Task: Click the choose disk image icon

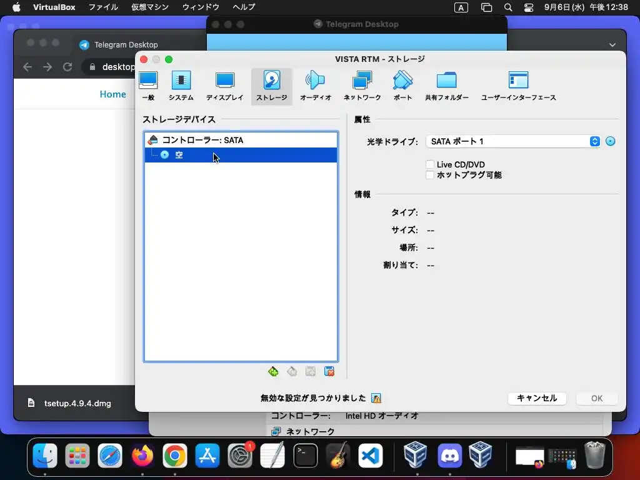Action: [610, 141]
